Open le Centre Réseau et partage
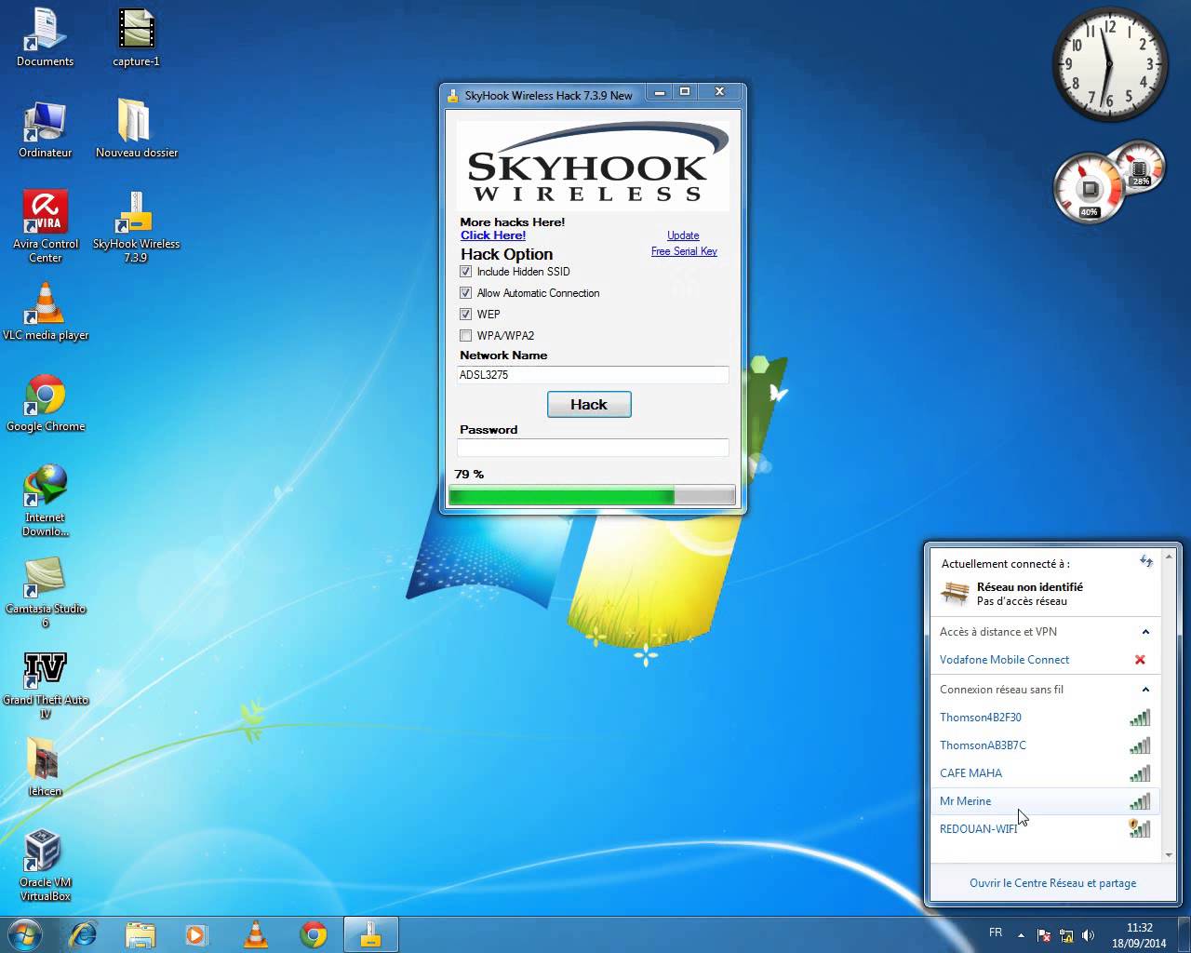Screen dimensions: 1191x953 point(1052,883)
